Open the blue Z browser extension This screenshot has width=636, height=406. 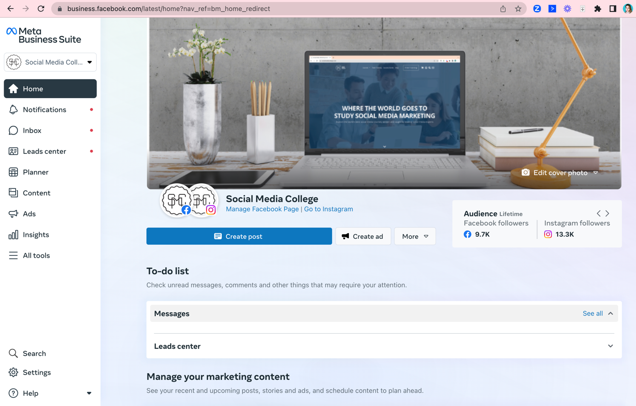[537, 9]
